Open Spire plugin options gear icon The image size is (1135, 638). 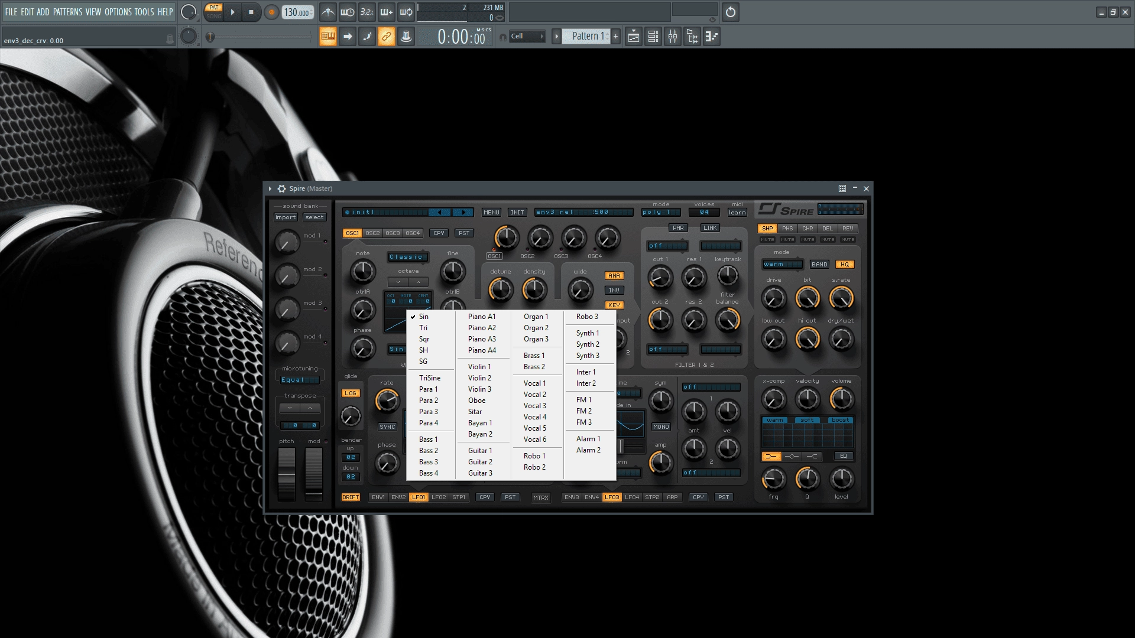(x=282, y=188)
